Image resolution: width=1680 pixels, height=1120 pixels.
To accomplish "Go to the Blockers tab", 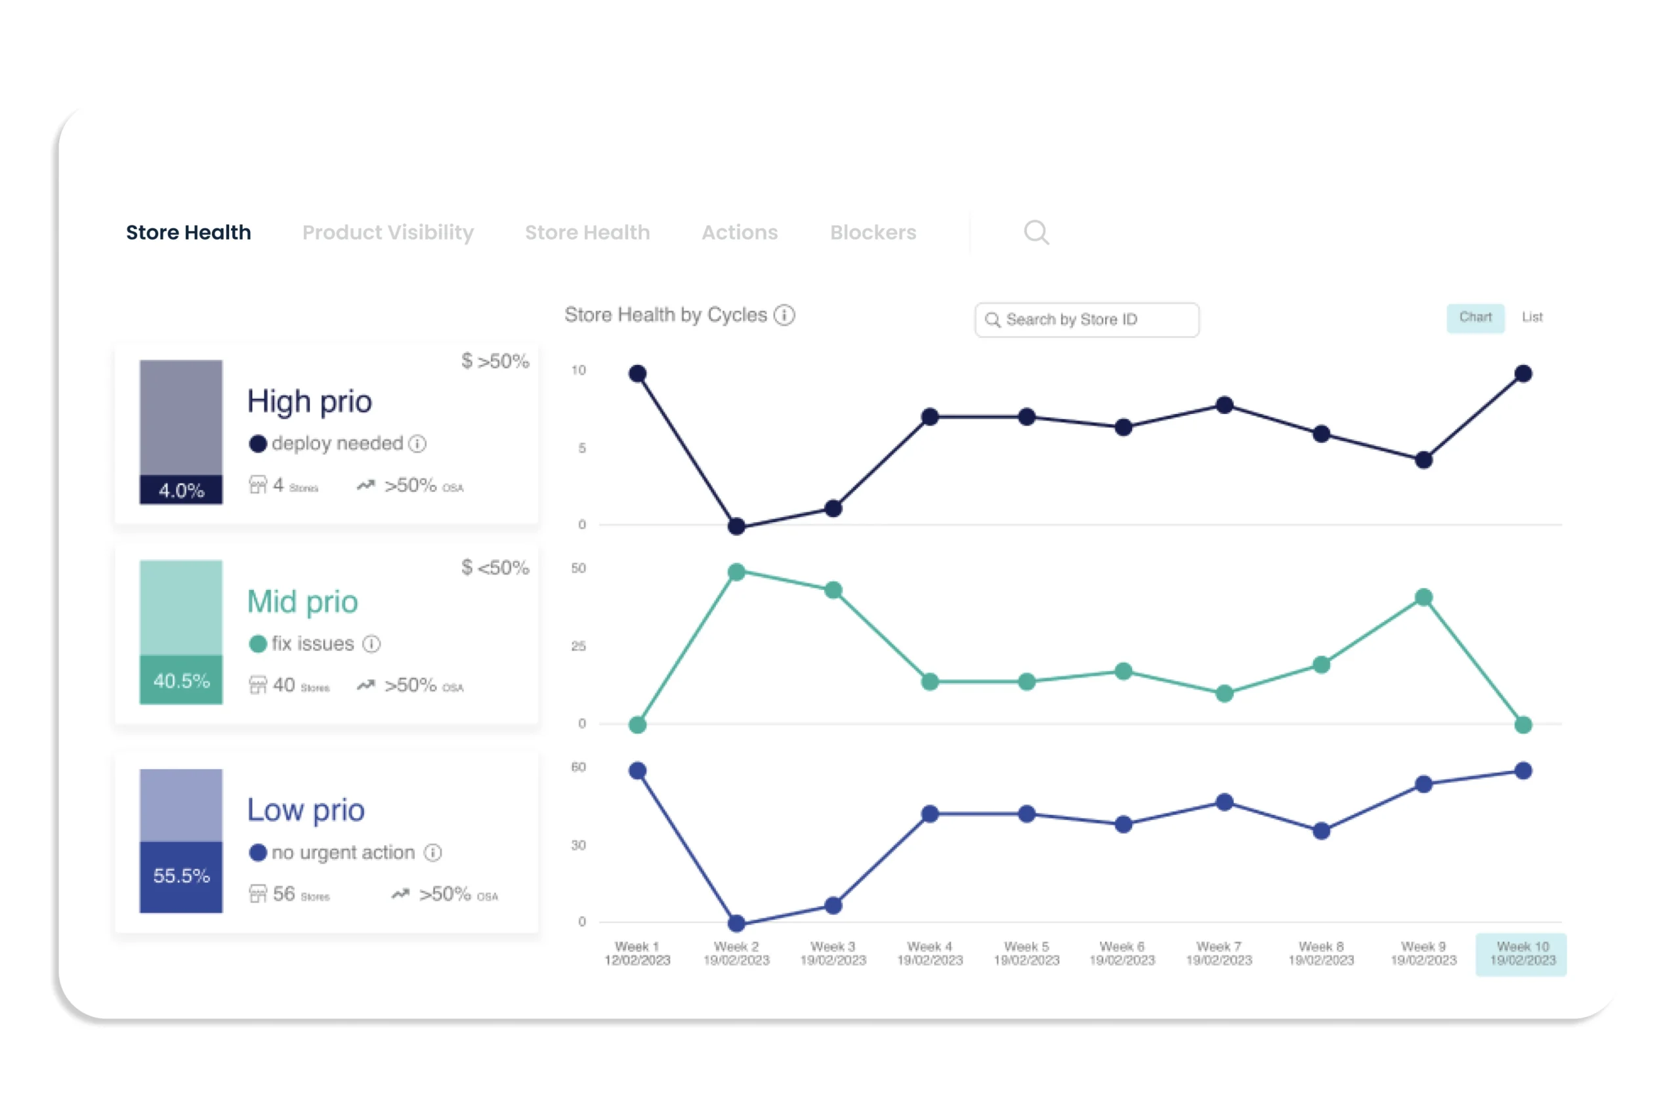I will [x=873, y=232].
